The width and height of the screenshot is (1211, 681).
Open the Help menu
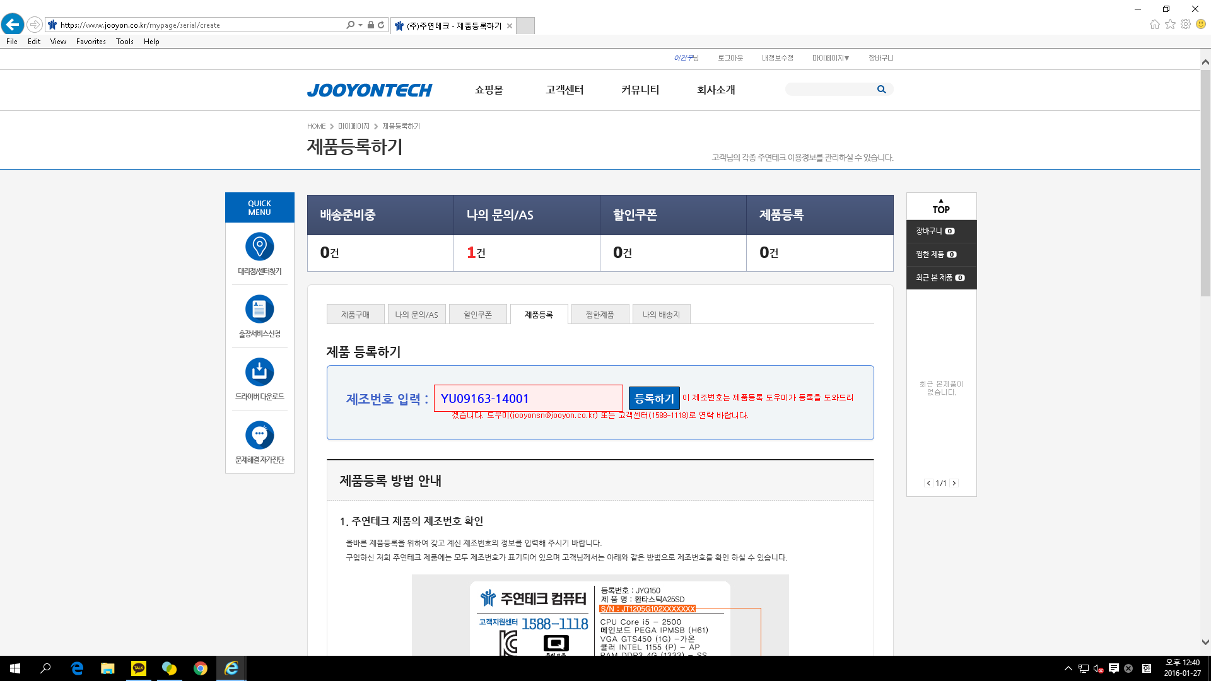(x=151, y=42)
